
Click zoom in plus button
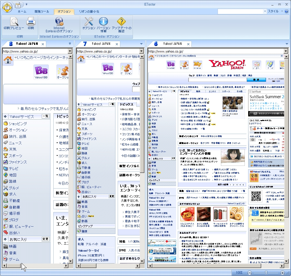(282, 273)
